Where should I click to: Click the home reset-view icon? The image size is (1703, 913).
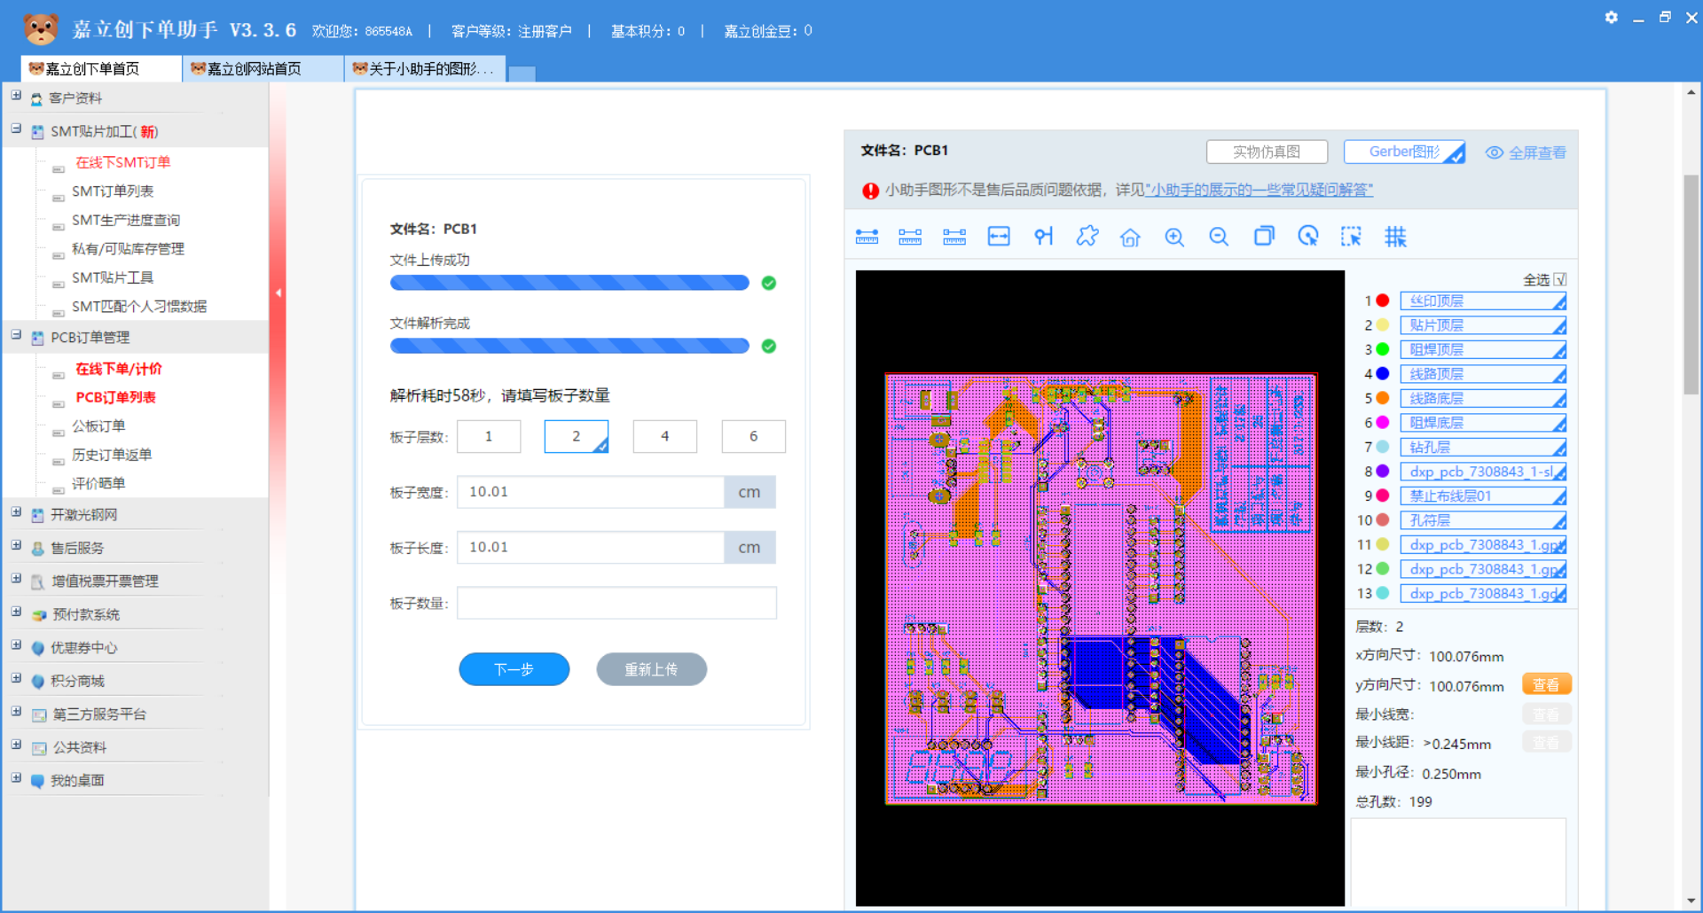coord(1130,237)
